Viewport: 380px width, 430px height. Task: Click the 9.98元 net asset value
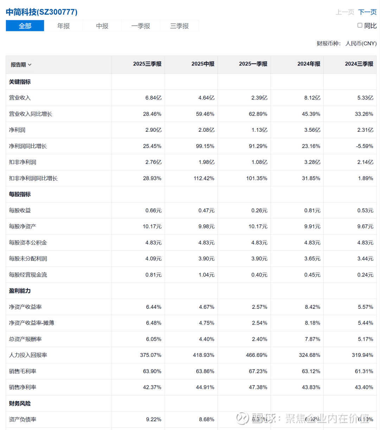click(x=207, y=227)
